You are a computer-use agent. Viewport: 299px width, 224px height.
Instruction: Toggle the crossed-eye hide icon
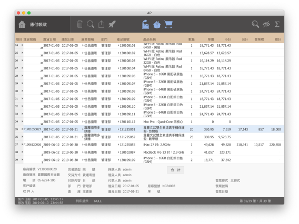(266, 24)
